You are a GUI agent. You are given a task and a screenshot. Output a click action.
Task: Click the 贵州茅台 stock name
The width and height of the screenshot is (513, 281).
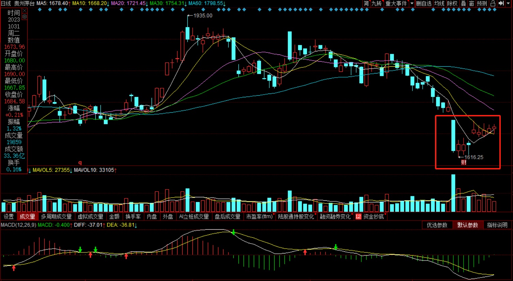click(24, 3)
